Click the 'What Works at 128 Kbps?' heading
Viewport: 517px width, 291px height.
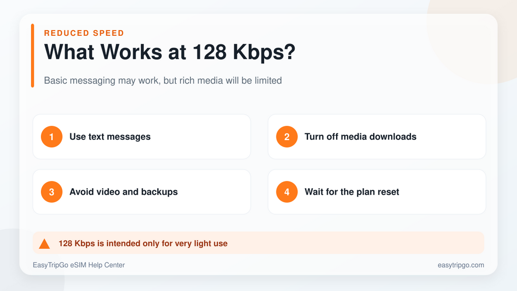(170, 52)
